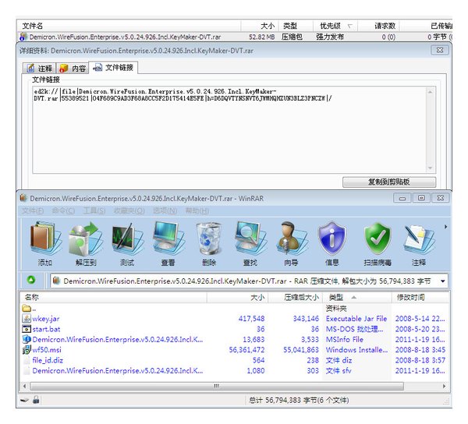The width and height of the screenshot is (468, 424).
Task: Open the 工具(S) menu
Action: 94,210
